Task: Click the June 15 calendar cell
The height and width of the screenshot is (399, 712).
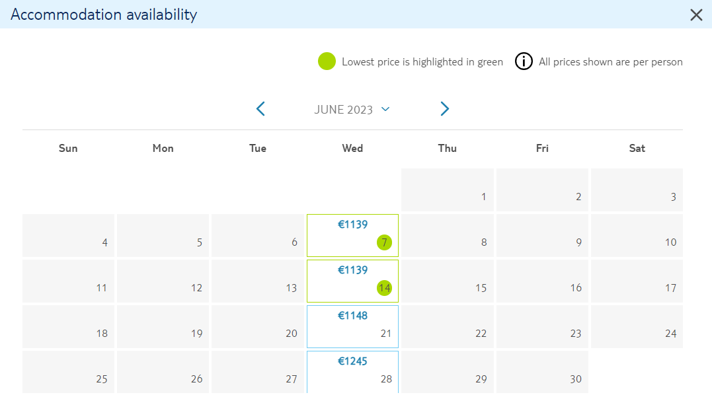Action: click(448, 281)
